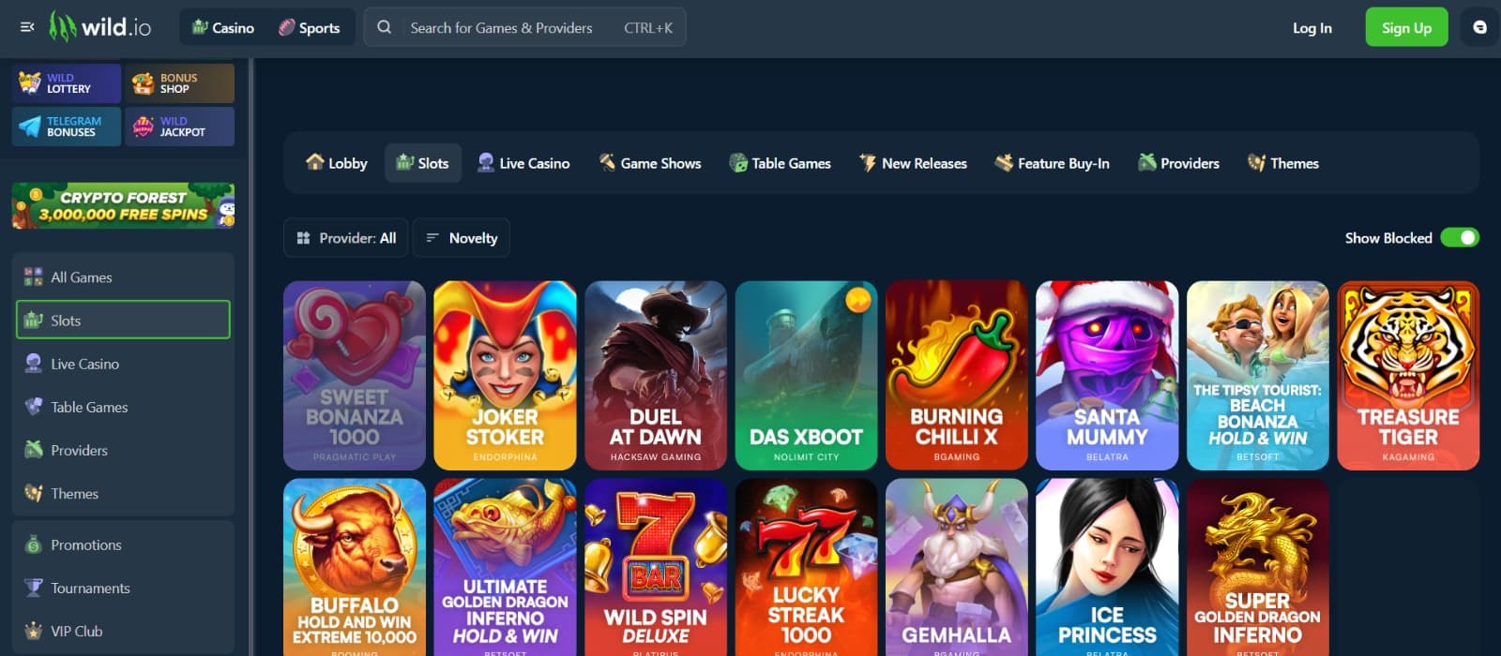Image resolution: width=1501 pixels, height=656 pixels.
Task: Open The Tipsy Tourist Beach Bonanza game
Action: click(1258, 375)
